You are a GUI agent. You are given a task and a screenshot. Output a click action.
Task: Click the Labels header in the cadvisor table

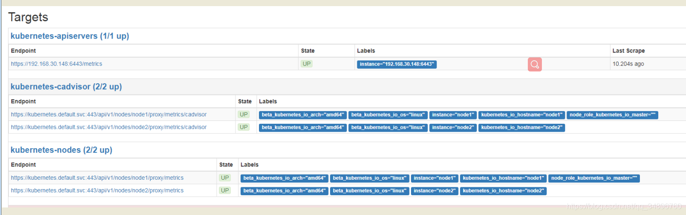(x=268, y=101)
